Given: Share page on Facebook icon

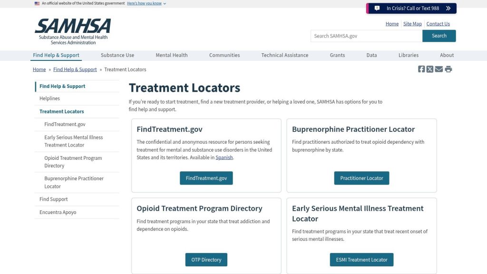Looking at the screenshot, I should pyautogui.click(x=421, y=69).
